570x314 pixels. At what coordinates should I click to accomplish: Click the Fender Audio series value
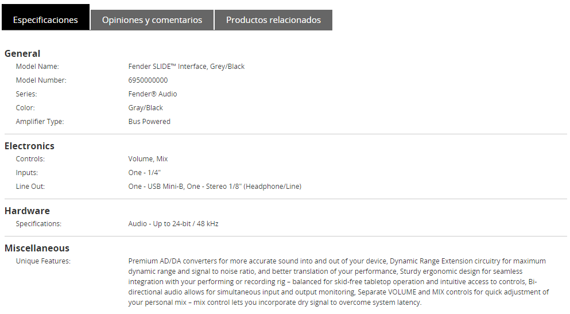point(153,94)
